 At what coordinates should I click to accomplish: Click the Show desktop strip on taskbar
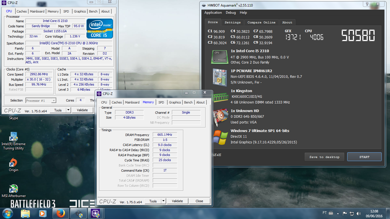click(x=388, y=213)
